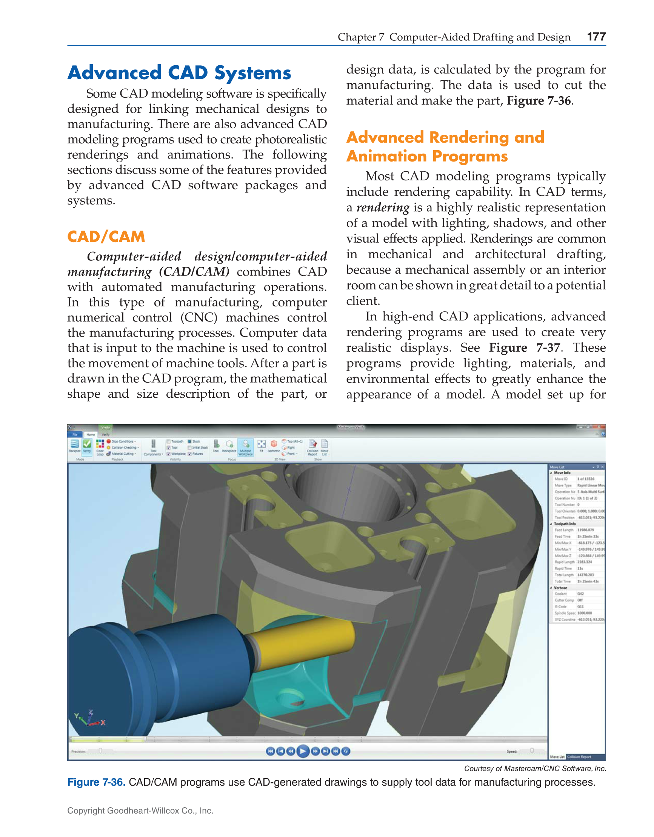Open the Stop Conditions dropdown
The width and height of the screenshot is (654, 837).
click(x=123, y=442)
